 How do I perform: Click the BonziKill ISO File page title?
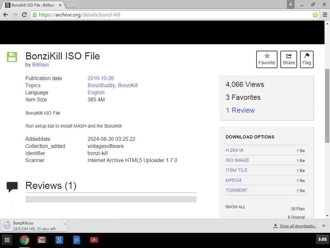(x=63, y=56)
